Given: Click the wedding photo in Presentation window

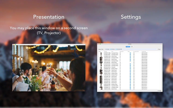Looking at the screenshot, I should tap(49, 68).
